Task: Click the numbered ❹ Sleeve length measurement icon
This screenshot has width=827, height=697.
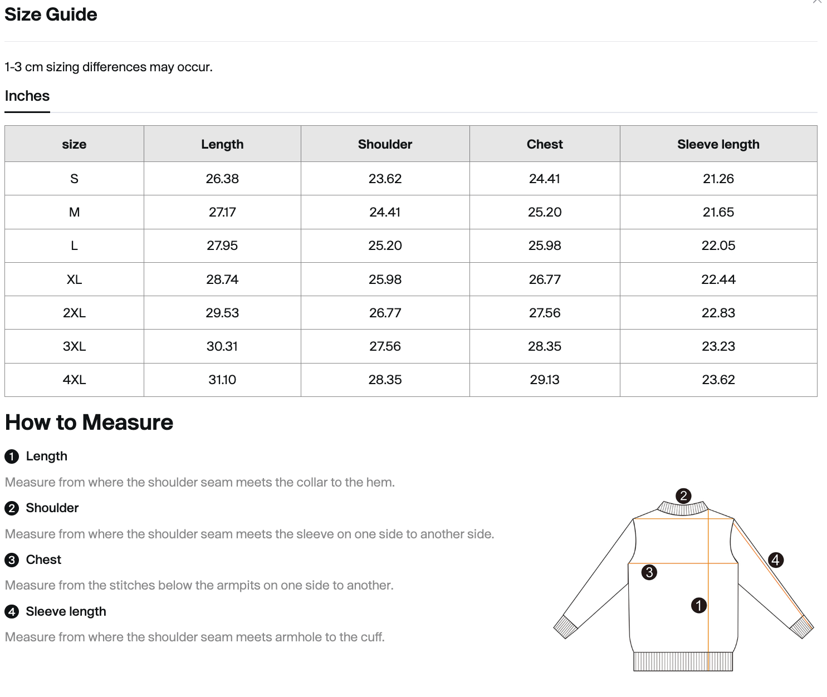Action: pyautogui.click(x=12, y=611)
